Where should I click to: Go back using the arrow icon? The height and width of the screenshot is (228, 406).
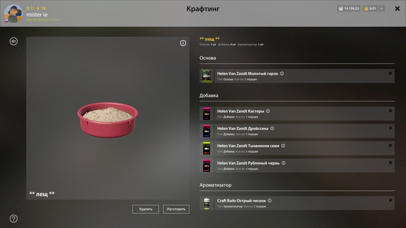14,41
